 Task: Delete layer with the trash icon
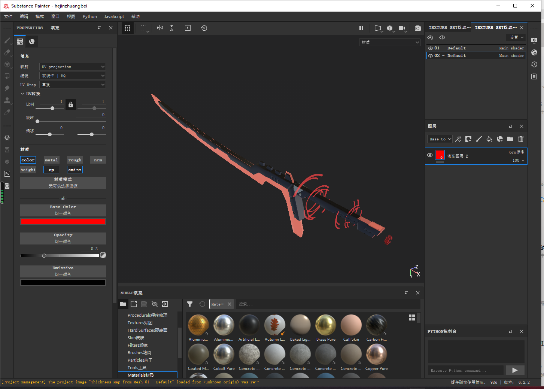click(x=521, y=139)
